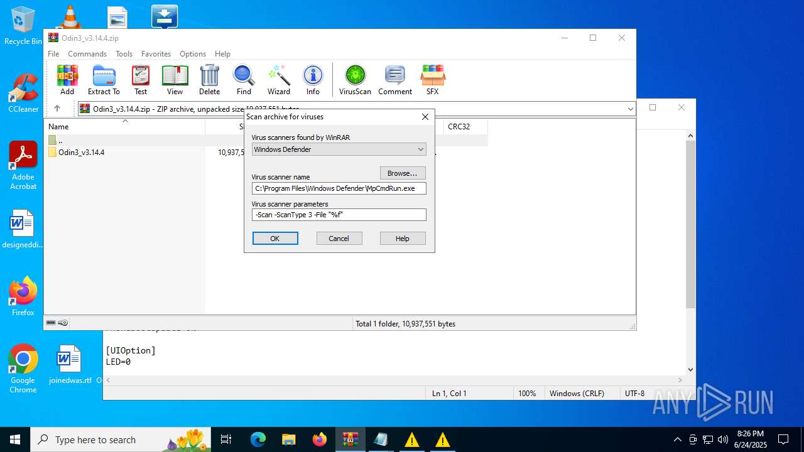The width and height of the screenshot is (804, 452).
Task: Open the Favorites menu
Action: pos(156,54)
